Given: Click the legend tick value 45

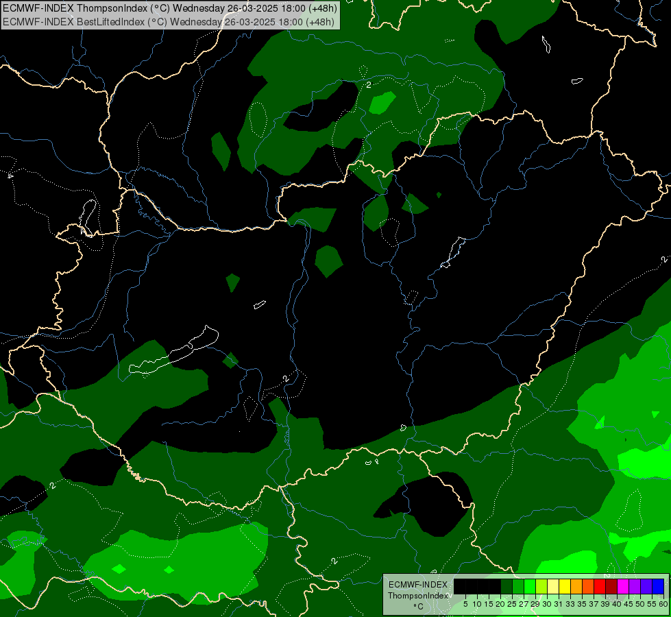Looking at the screenshot, I should (629, 604).
